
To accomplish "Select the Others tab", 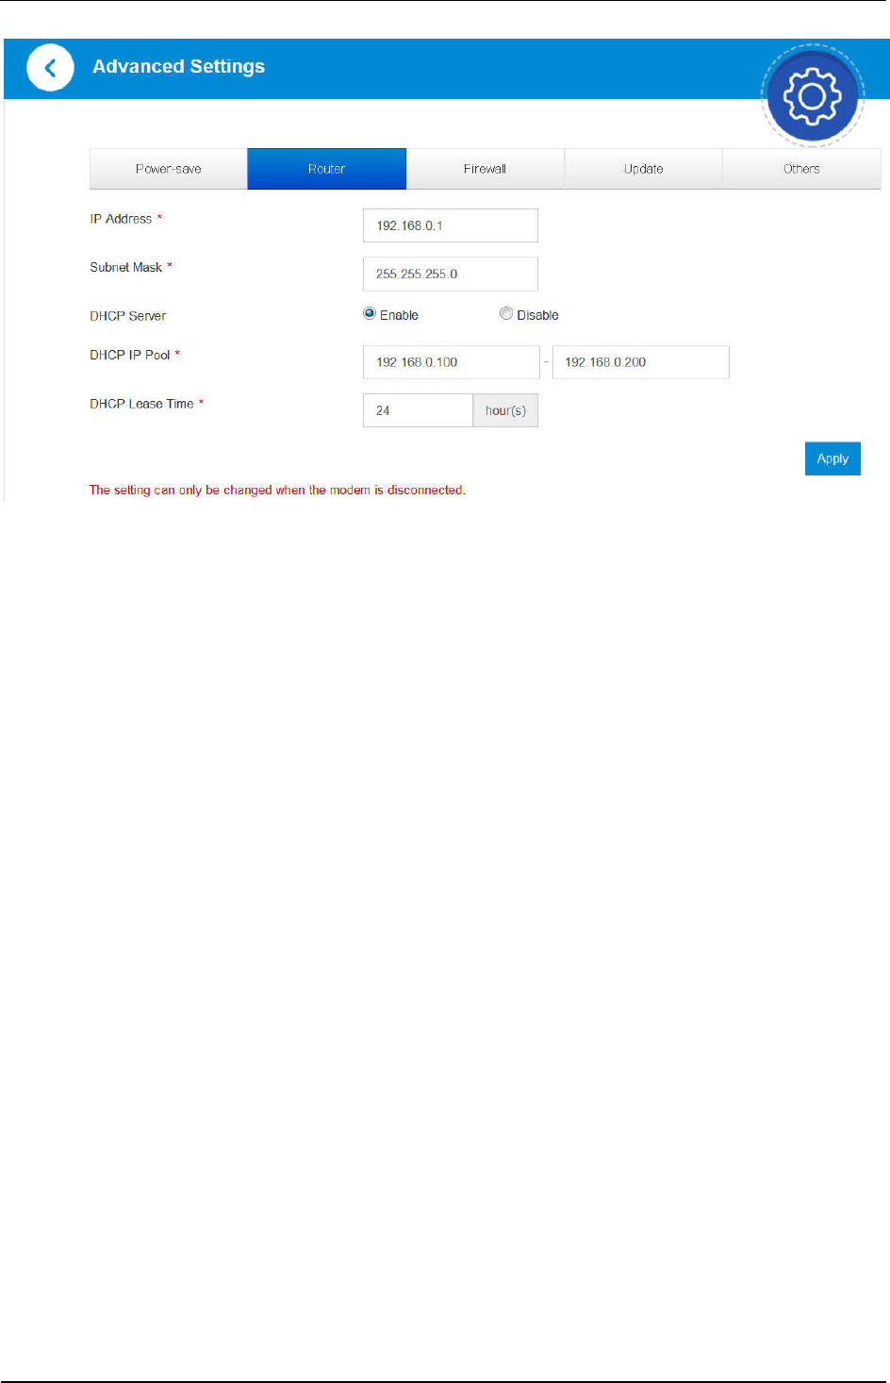I will pyautogui.click(x=801, y=169).
